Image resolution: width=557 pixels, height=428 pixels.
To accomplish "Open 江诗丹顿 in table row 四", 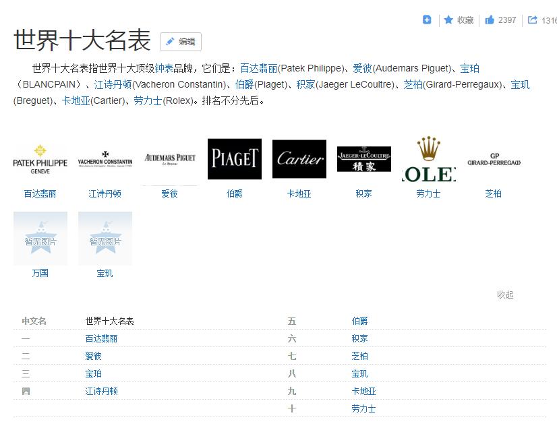I will point(101,391).
